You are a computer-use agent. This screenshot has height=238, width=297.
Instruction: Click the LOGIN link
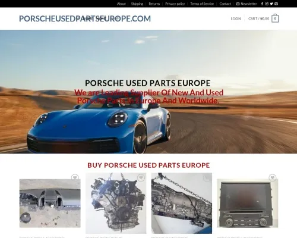(236, 18)
